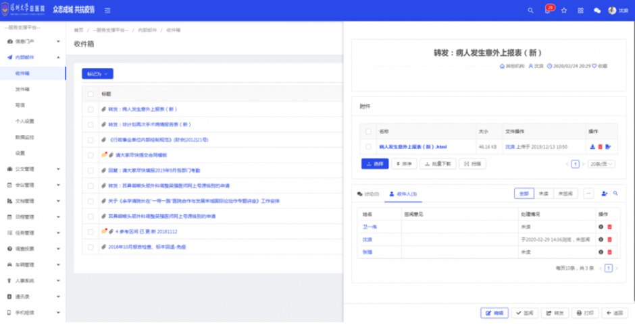Toggle select-all checkbox in attachment table header

[368, 131]
